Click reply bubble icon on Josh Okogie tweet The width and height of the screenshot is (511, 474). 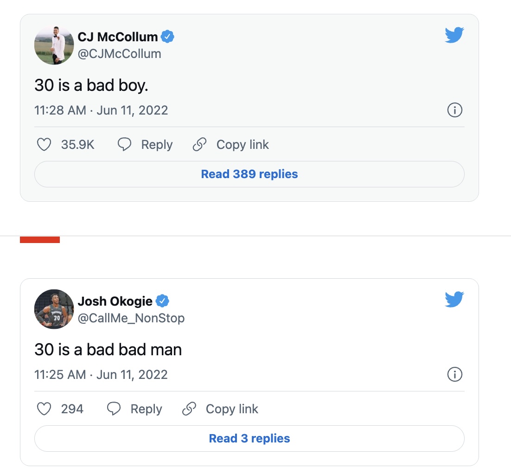point(114,409)
